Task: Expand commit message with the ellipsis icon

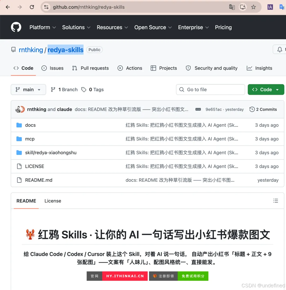Action: pos(198,109)
